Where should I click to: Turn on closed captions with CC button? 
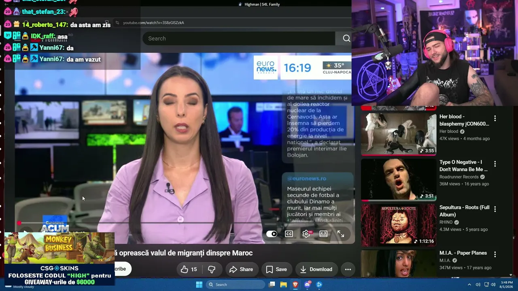coord(289,234)
